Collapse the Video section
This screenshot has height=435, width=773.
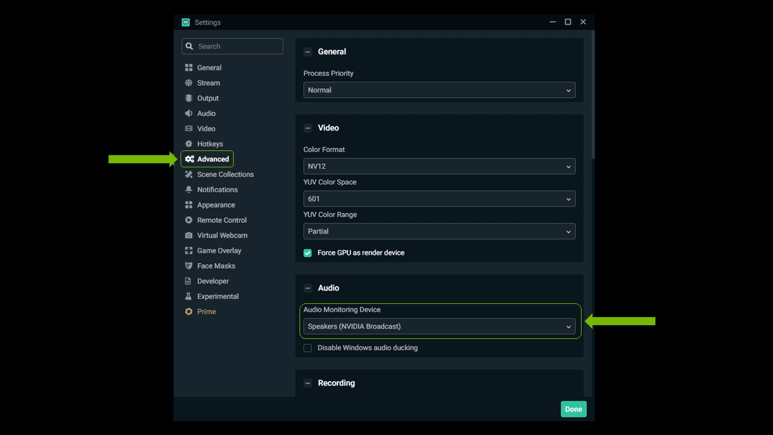(x=307, y=127)
